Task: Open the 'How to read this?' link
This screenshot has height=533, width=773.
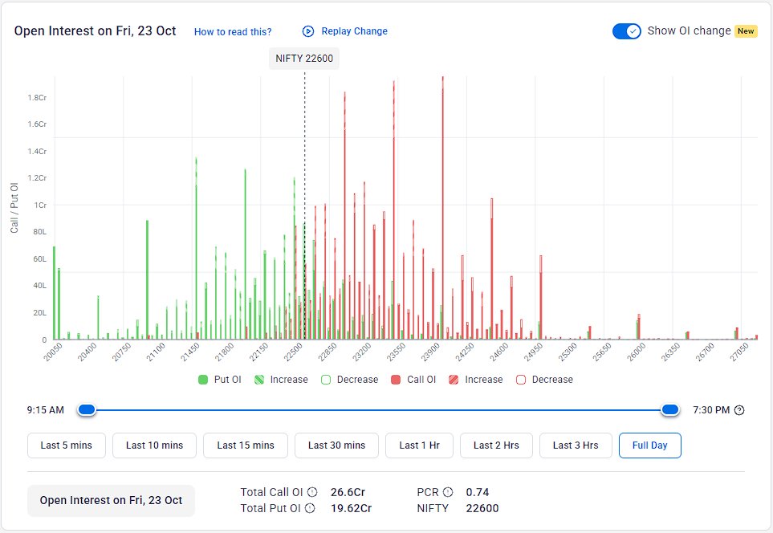Action: 233,32
